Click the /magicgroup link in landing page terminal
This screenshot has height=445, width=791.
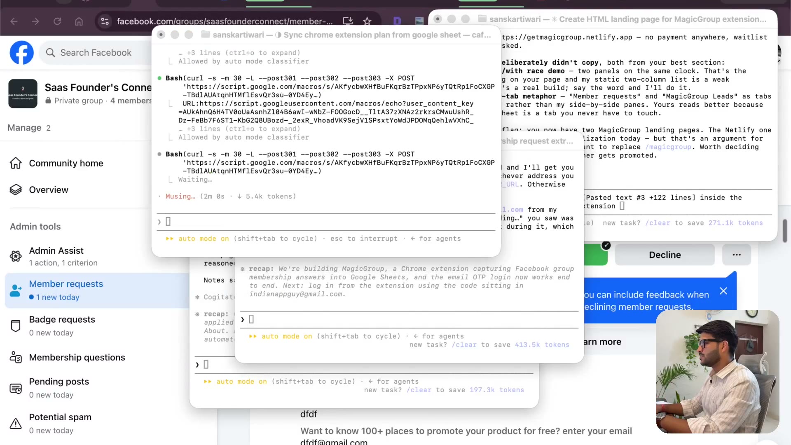[668, 147]
